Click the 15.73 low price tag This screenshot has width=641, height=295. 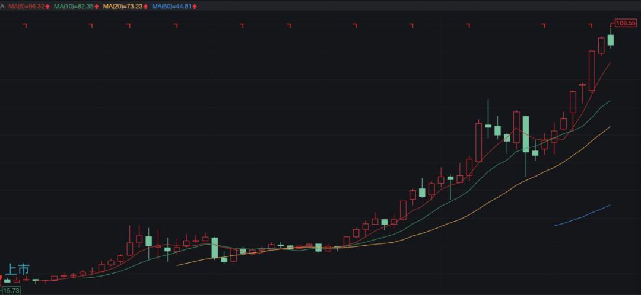[11, 290]
